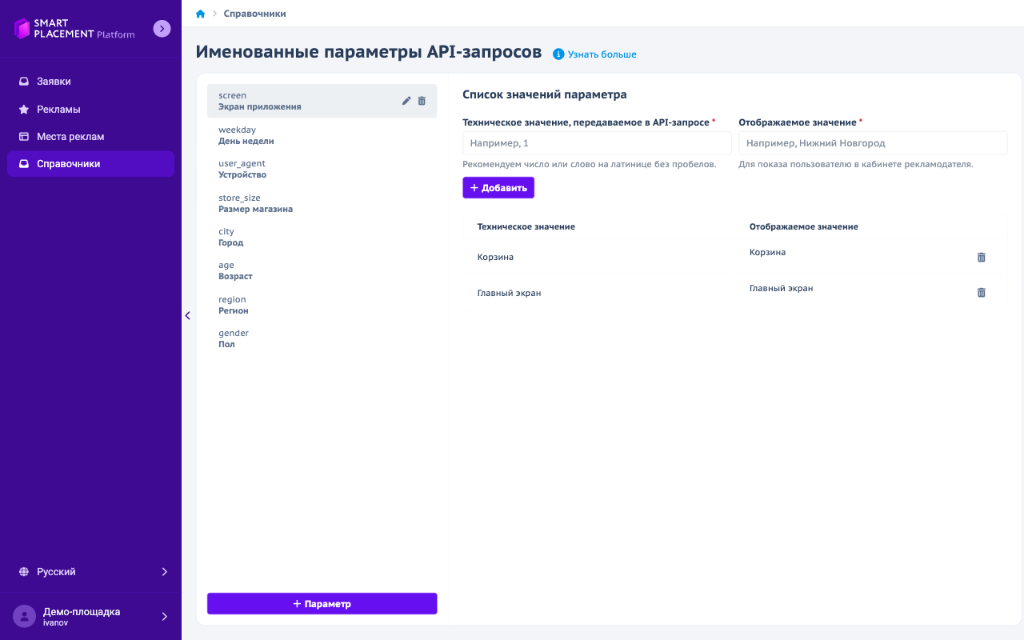Focus the Отображаемое значение input field
The width and height of the screenshot is (1024, 640).
[873, 143]
